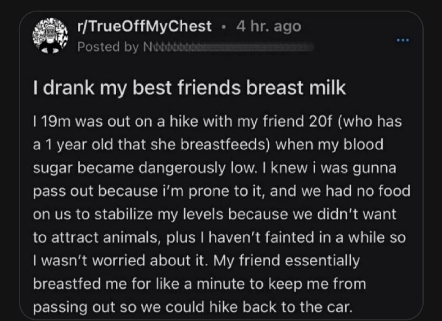Open the r/TrueOffMyChest subreddit link
Viewport: 442px width, 321px height.
point(144,27)
